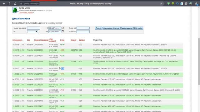Click timestamp 12:33 02.12.19
This screenshot has width=200, height=112.
18,106
